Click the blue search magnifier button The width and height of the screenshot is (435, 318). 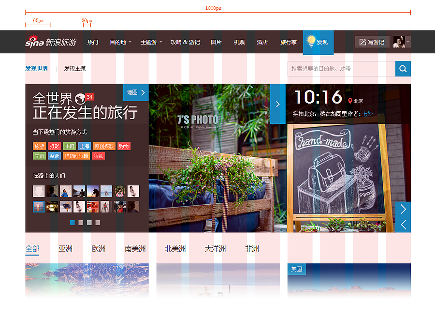(x=403, y=69)
